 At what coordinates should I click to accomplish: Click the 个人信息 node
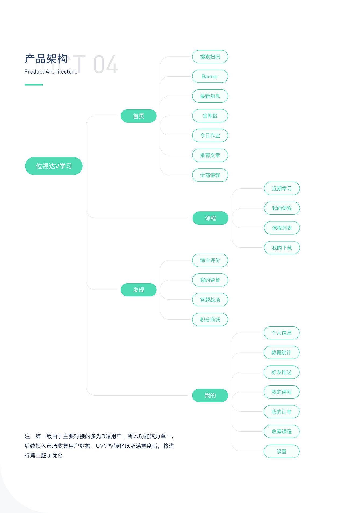click(x=281, y=333)
